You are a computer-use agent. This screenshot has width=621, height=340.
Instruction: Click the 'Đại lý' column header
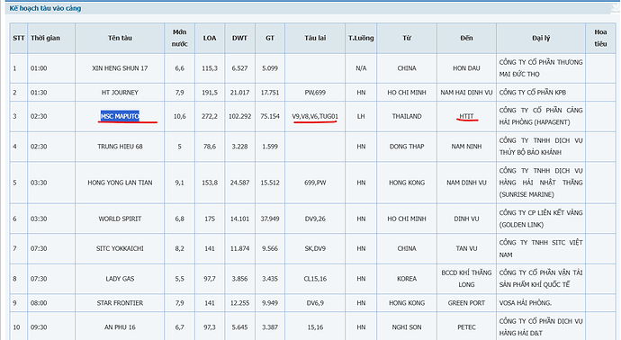pos(541,38)
